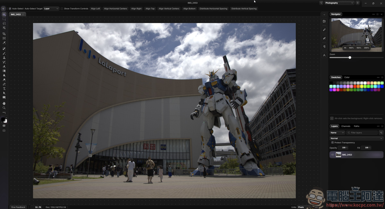Viewport: 385px width, 209px height.
Task: Select the Object Selection tool
Action: tap(4, 28)
